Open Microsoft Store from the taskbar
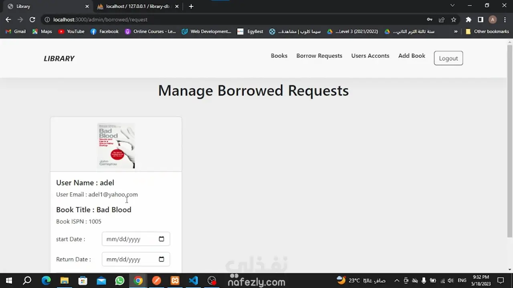Viewport: 513px width, 288px height. pos(83,280)
